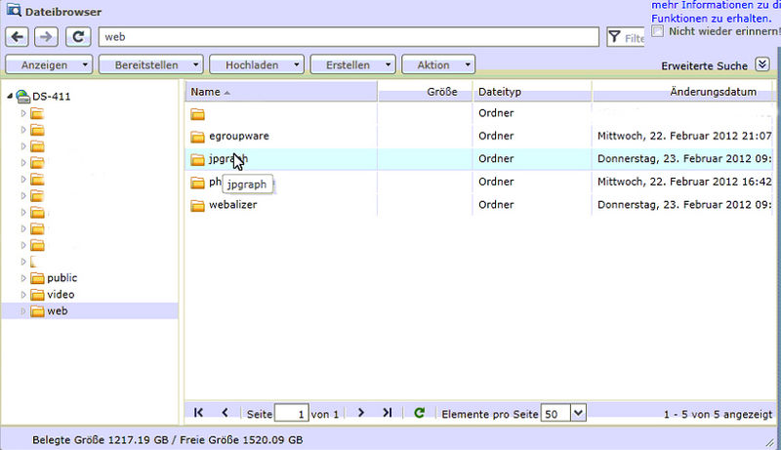Screen dimensions: 781x450
Task: Sort the list by Name column header
Action: 205,92
